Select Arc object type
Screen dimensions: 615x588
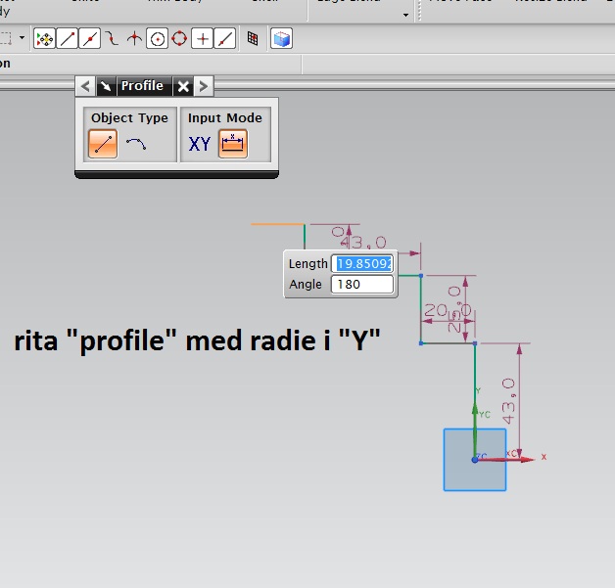tap(136, 144)
